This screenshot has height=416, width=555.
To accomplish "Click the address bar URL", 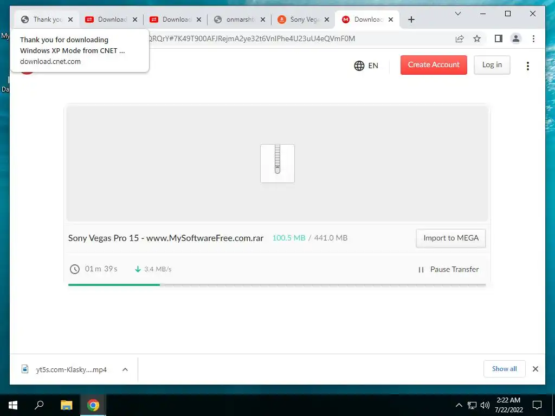I will (251, 38).
